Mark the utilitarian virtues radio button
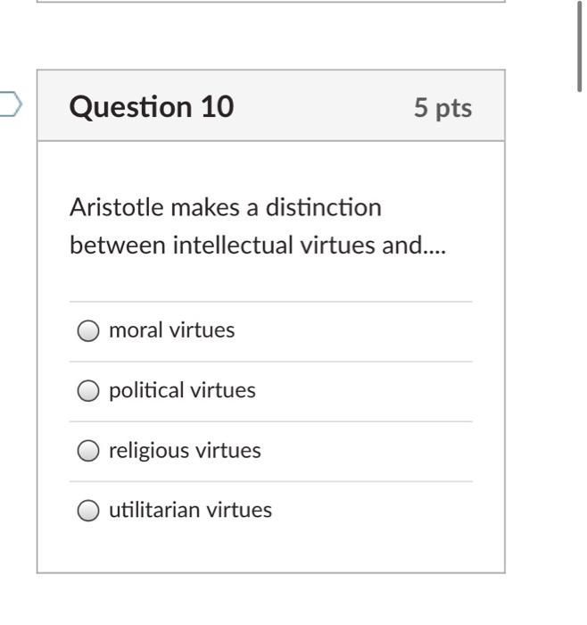 click(x=87, y=511)
